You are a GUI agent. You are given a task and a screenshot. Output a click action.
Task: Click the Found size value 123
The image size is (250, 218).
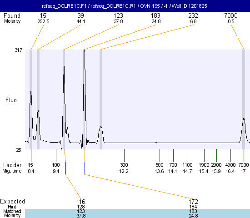[x=118, y=15]
